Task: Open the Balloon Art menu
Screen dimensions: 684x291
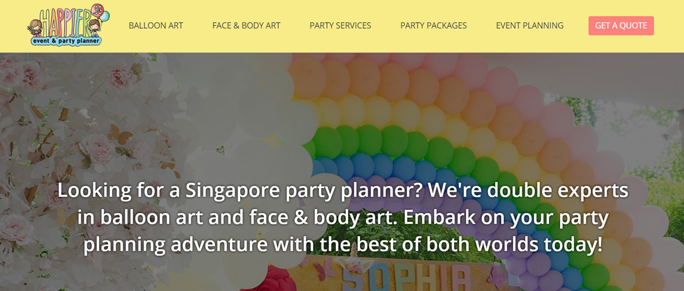Action: pos(156,26)
